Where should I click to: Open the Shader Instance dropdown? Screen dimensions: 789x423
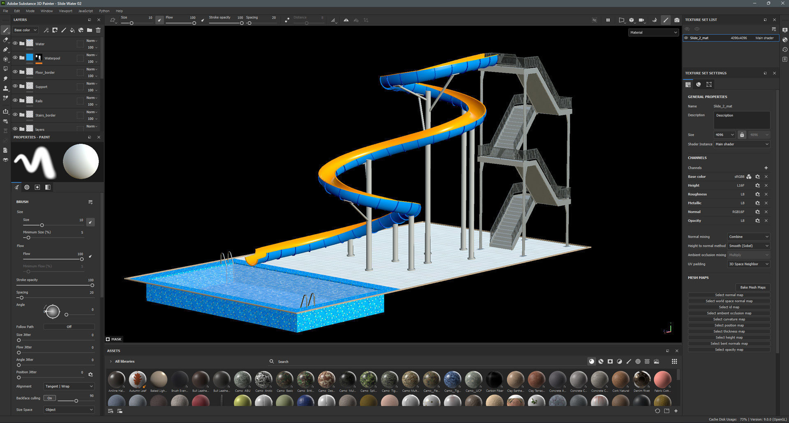[742, 144]
